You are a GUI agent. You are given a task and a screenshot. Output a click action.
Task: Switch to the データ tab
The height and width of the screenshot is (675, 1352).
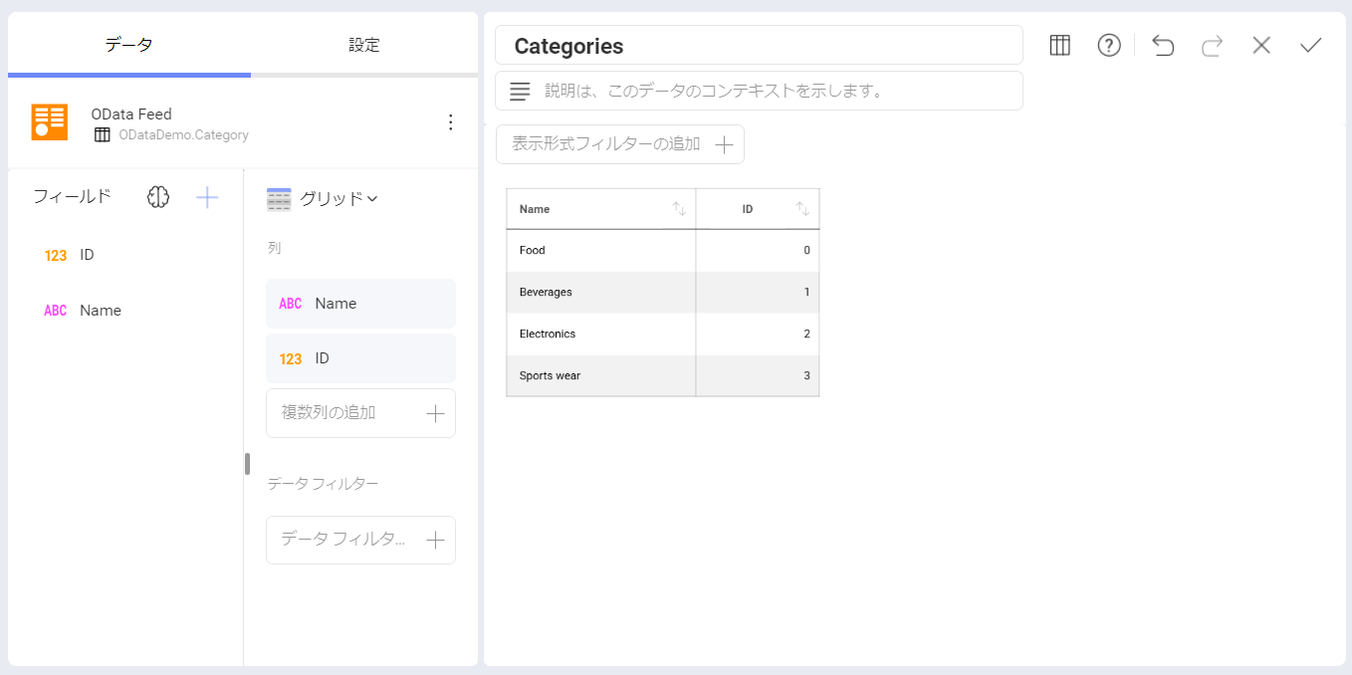129,45
